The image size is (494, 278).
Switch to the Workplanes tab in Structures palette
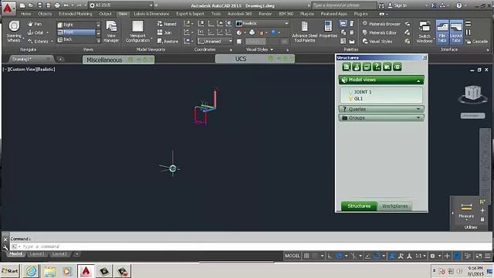394,206
